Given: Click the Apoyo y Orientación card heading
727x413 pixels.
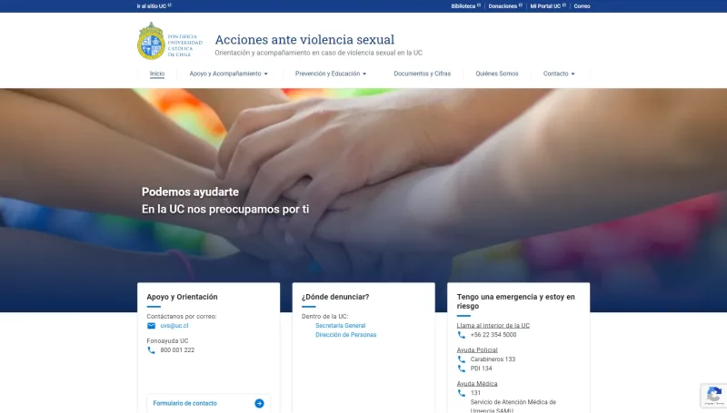Looking at the screenshot, I should 182,297.
